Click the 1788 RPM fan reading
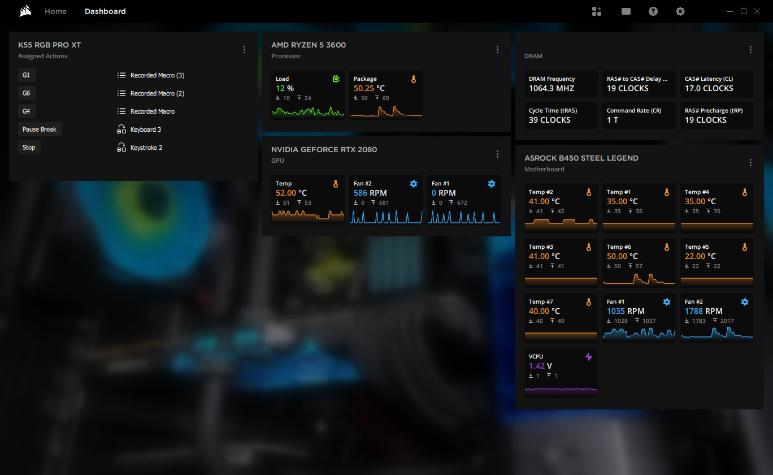The image size is (773, 475). tap(703, 311)
